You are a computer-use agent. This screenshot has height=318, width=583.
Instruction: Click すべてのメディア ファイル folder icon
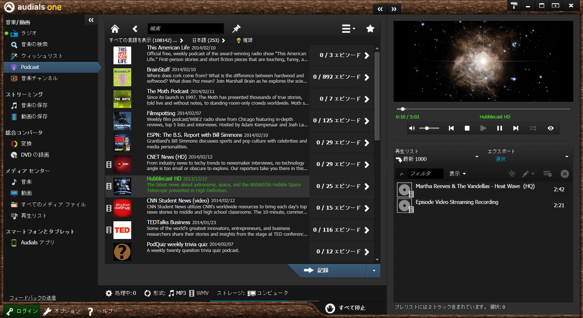click(14, 205)
